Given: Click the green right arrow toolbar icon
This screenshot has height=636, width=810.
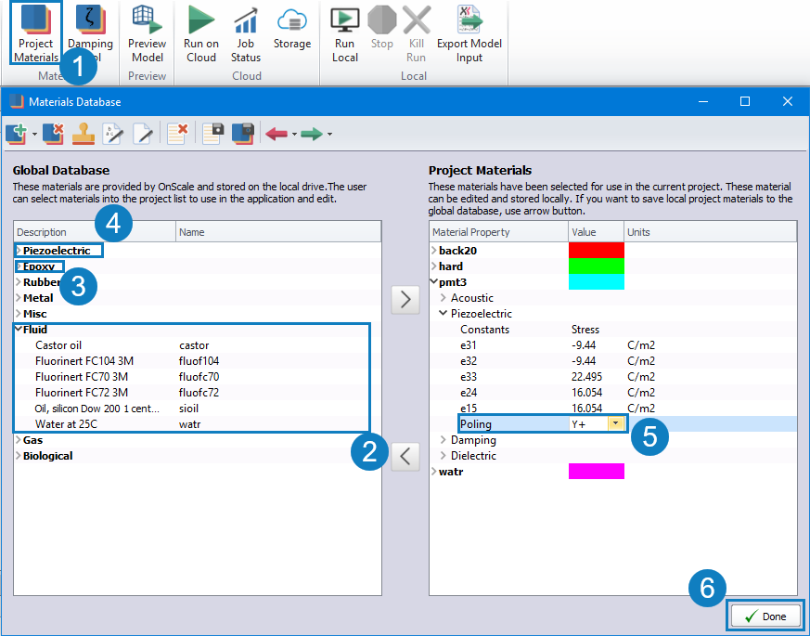Looking at the screenshot, I should [x=312, y=135].
